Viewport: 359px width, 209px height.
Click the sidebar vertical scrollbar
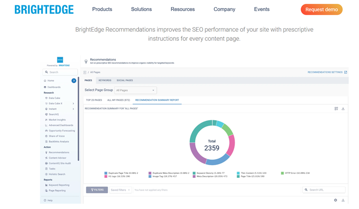(x=78, y=119)
